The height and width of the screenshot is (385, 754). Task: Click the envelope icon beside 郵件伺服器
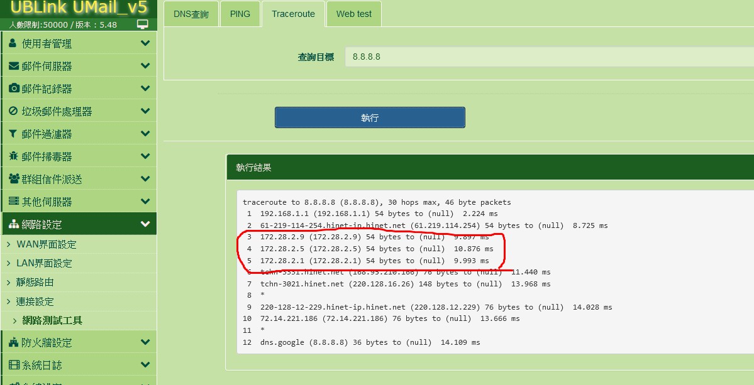[14, 66]
